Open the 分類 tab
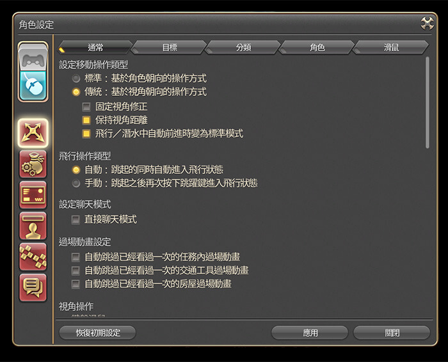448x362 pixels. (x=243, y=47)
